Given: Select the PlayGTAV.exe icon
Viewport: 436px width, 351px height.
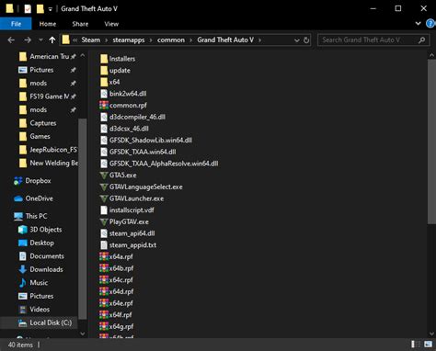Looking at the screenshot, I should pos(104,221).
